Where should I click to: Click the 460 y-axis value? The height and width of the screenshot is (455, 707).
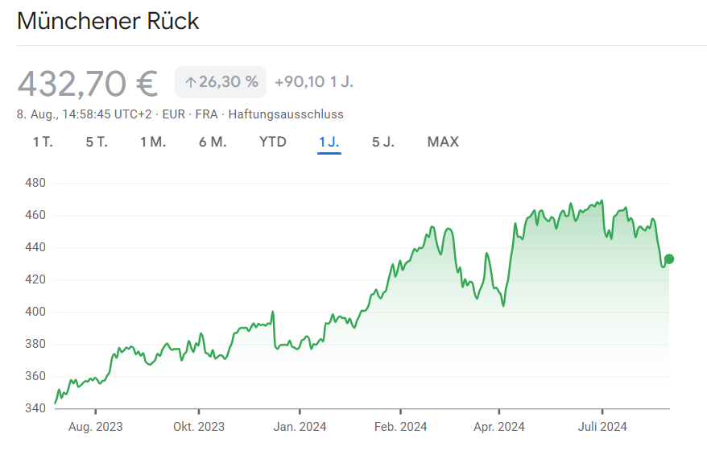tap(35, 215)
